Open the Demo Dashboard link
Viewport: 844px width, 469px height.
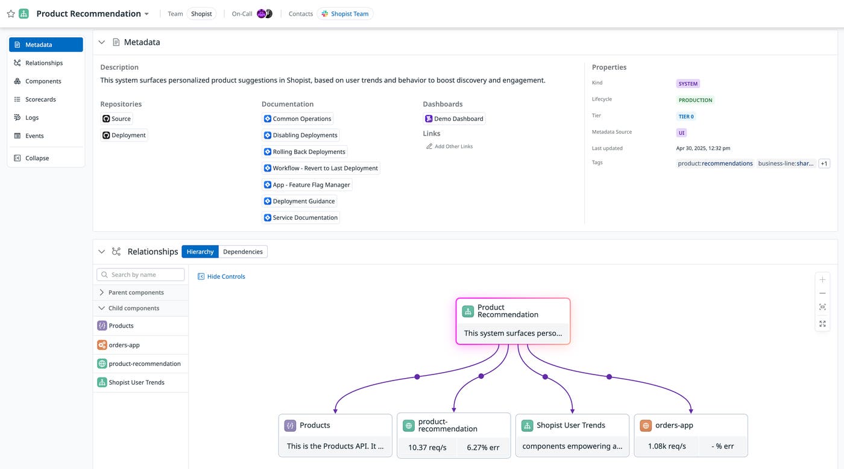coord(454,119)
